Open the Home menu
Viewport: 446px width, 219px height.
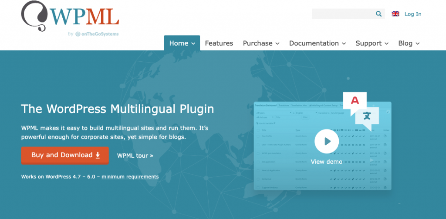click(182, 43)
